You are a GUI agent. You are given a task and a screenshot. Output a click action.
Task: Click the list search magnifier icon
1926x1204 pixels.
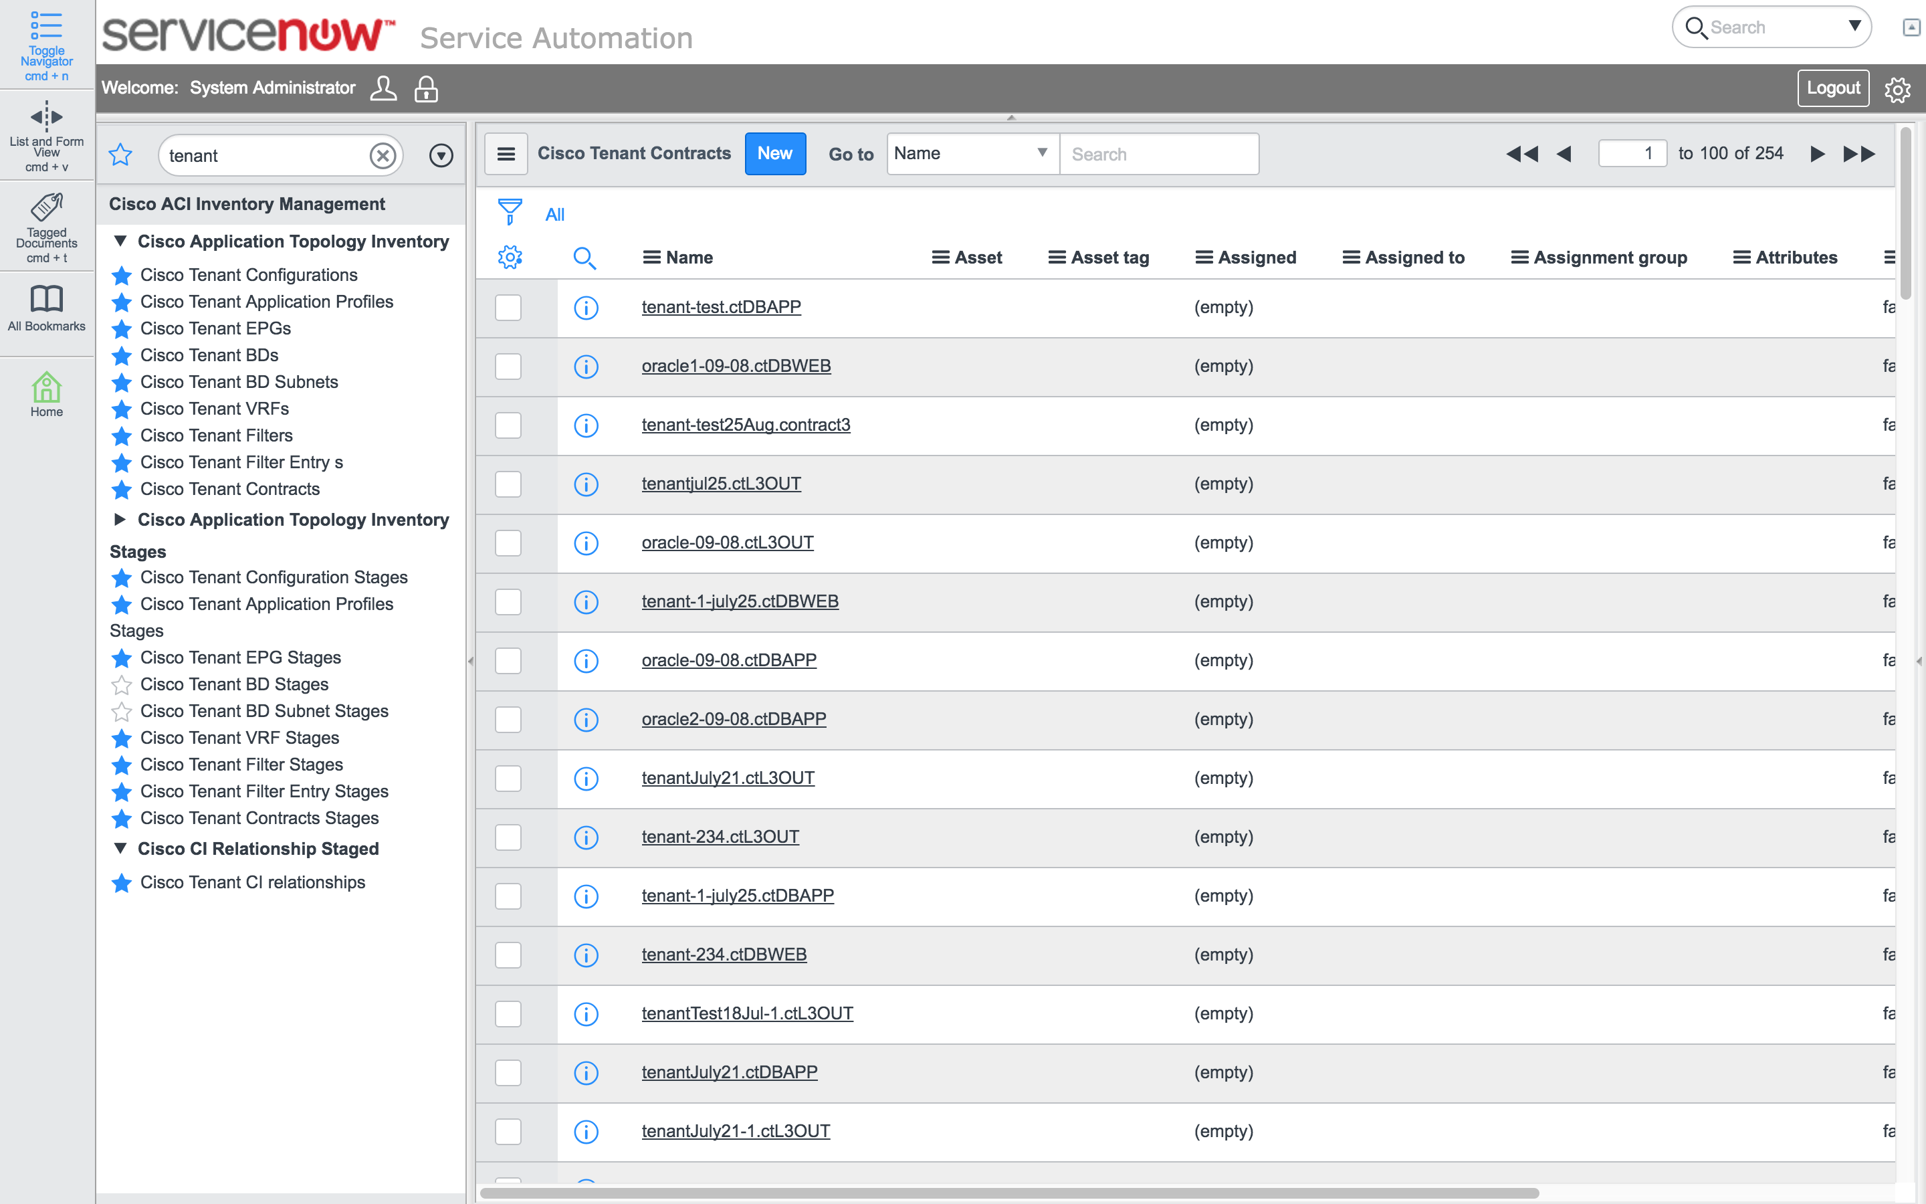[585, 258]
